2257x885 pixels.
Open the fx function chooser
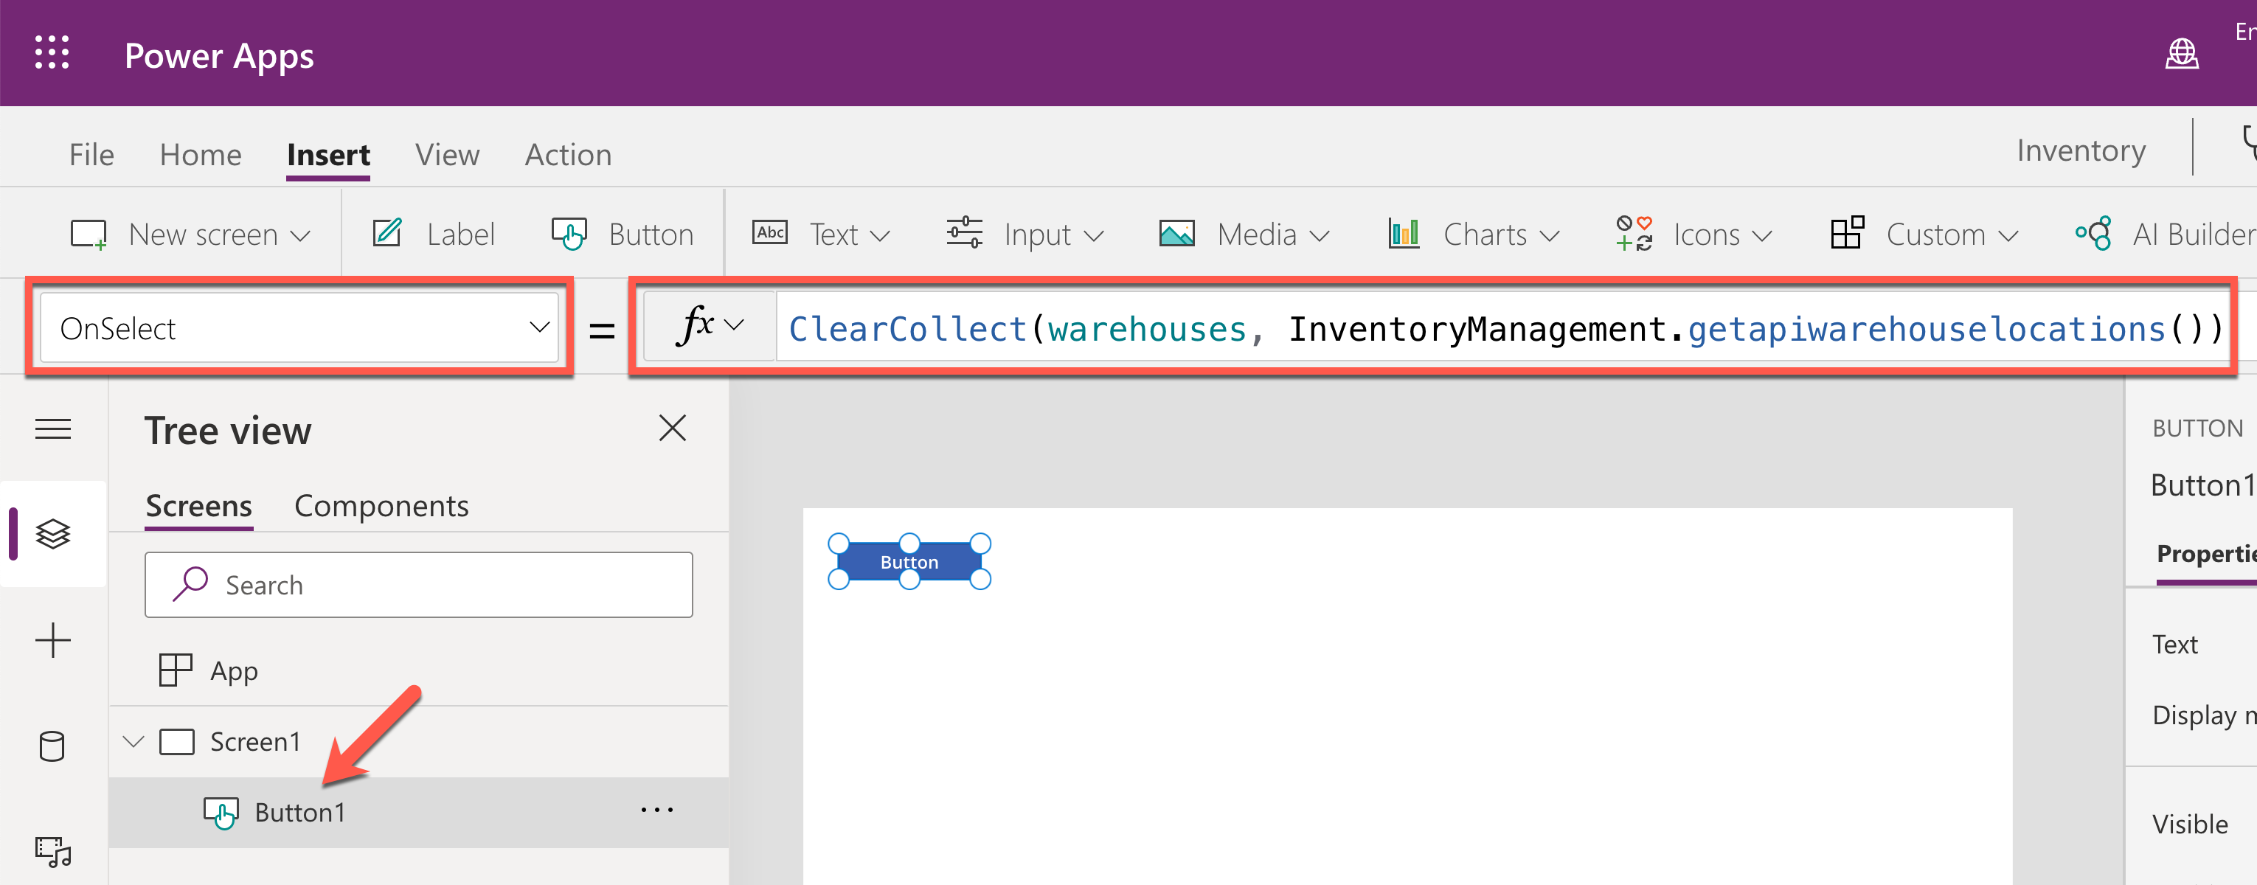click(x=710, y=326)
